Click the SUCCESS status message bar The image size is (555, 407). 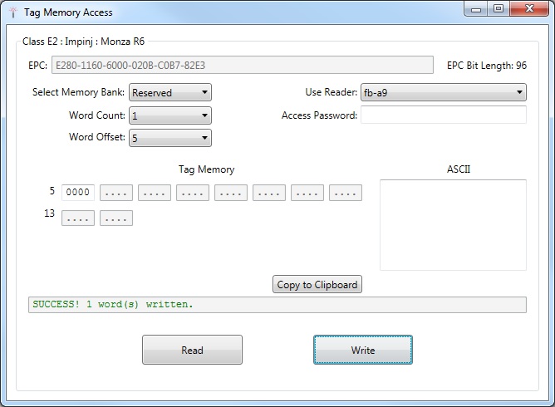tap(277, 305)
